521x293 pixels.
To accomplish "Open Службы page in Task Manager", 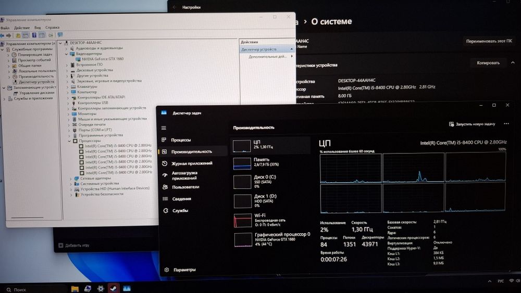I will click(180, 211).
